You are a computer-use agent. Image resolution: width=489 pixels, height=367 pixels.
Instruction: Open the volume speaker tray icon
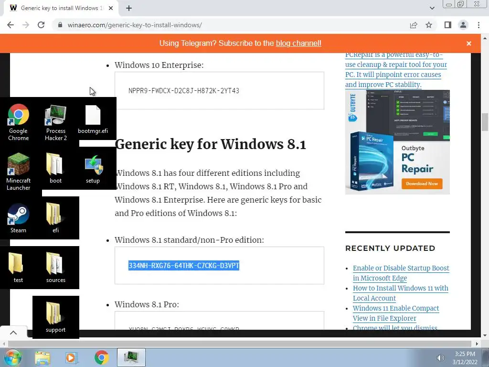pyautogui.click(x=440, y=358)
